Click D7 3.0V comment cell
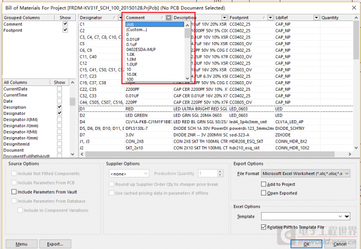Image resolution: width=361 pixels, height=249 pixels. (x=148, y=135)
